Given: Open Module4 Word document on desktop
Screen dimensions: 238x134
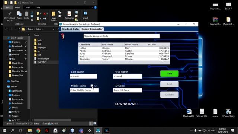Looking at the screenshot, I should pyautogui.click(x=189, y=113).
